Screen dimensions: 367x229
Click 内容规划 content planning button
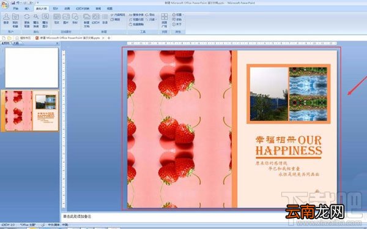[x=118, y=15]
